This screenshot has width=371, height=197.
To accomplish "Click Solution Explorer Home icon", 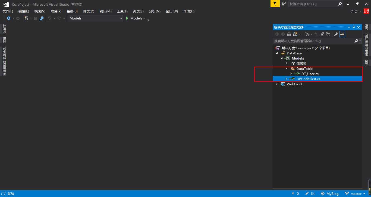I will coord(289,34).
